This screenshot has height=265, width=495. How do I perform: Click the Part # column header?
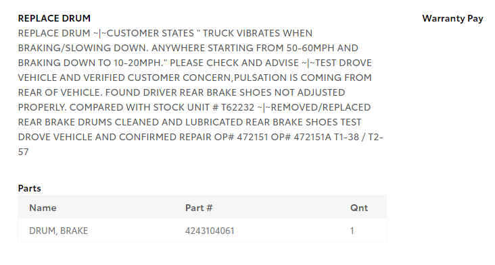(x=199, y=208)
